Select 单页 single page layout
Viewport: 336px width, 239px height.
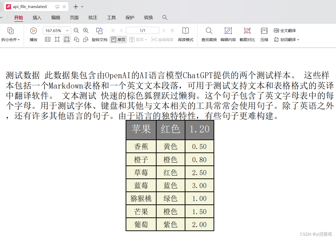click(x=118, y=40)
